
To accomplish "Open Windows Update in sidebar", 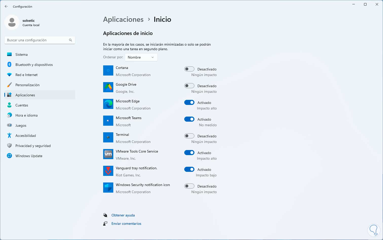I will pos(40,156).
